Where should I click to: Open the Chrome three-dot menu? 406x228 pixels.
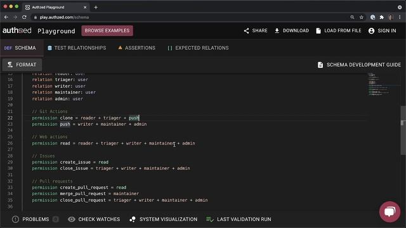click(400, 17)
